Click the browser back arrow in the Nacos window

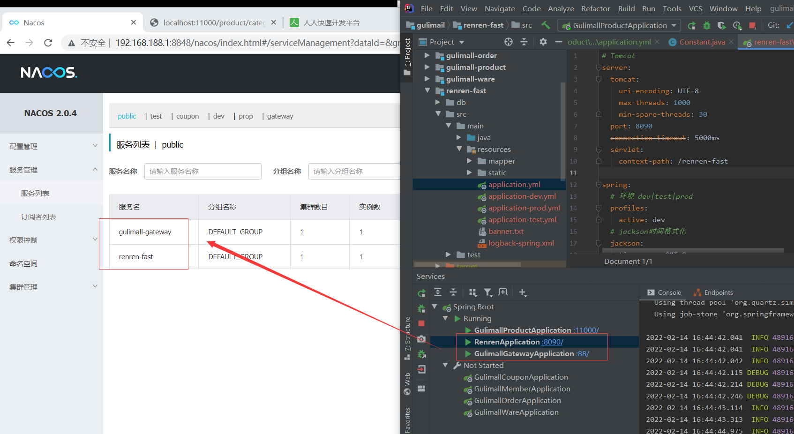pyautogui.click(x=11, y=43)
